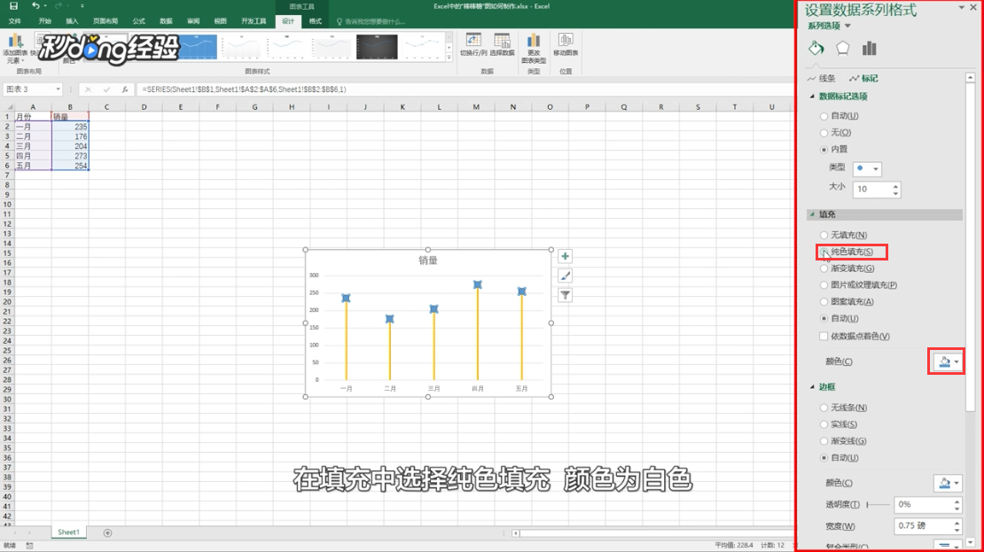Open the 添加图表元素 (Add Chart Element) tool
984x552 pixels.
click(14, 49)
